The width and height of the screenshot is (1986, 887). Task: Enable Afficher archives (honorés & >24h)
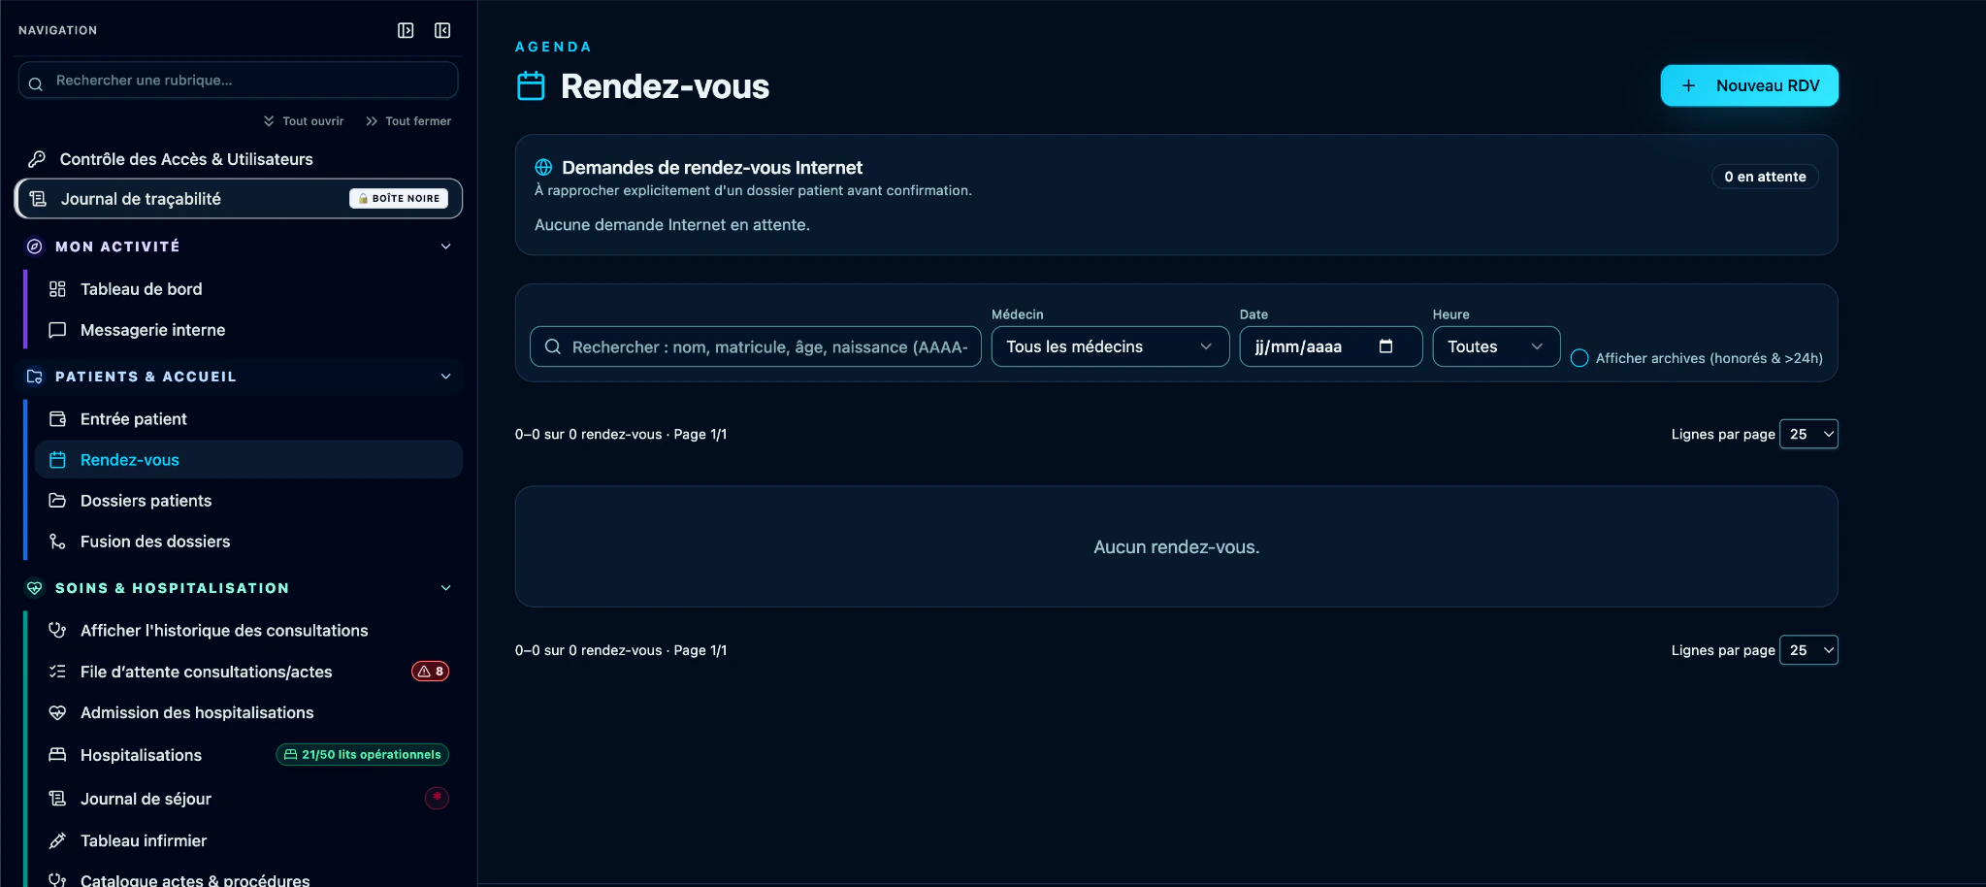click(x=1579, y=358)
